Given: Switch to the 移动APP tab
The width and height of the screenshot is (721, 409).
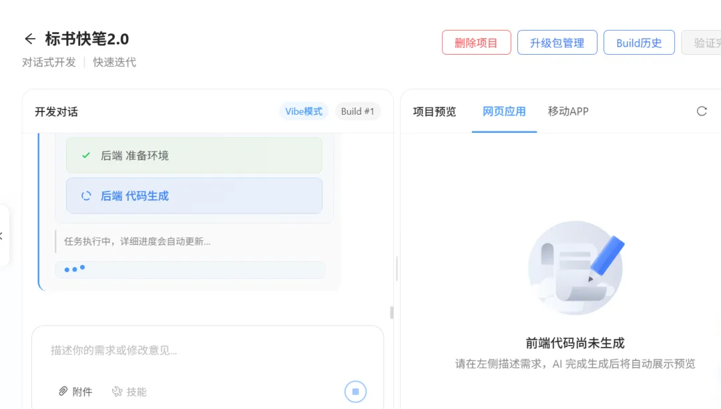Looking at the screenshot, I should (568, 111).
